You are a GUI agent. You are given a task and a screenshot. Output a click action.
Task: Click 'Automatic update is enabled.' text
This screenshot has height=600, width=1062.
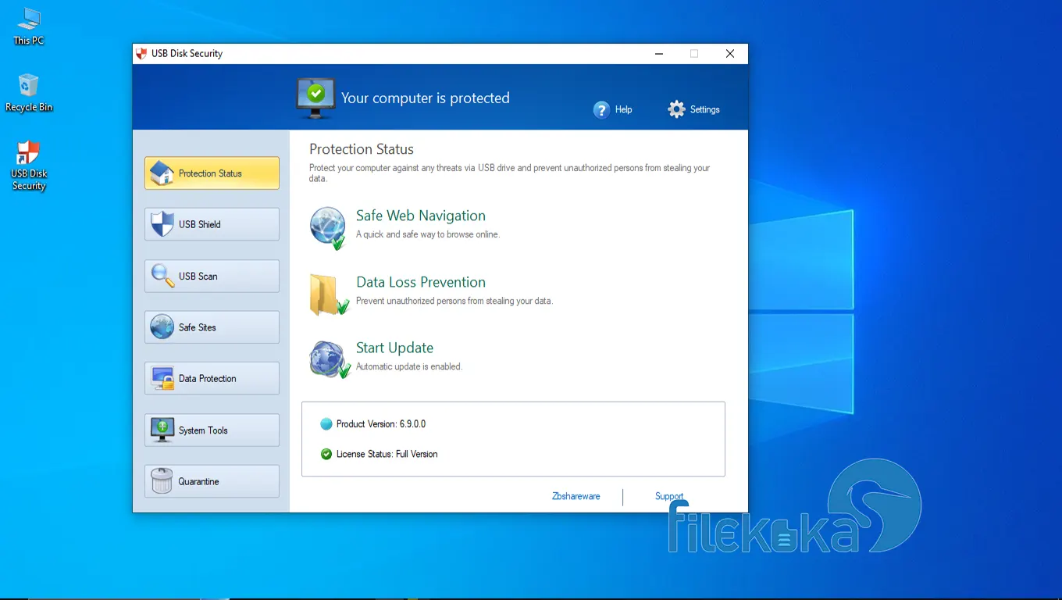click(409, 366)
